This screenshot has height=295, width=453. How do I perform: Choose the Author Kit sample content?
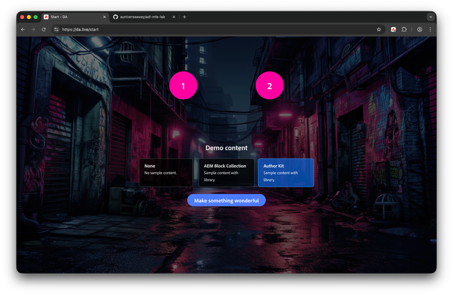coord(286,173)
